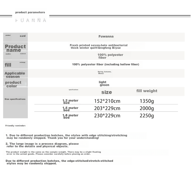The image size is (191, 171).
Task: Click the 'Applicable season' row label
Action: 15,75
